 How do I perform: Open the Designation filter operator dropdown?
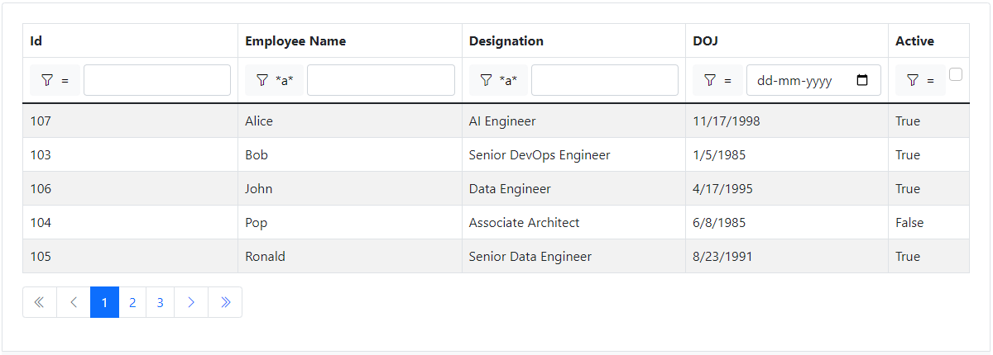499,80
